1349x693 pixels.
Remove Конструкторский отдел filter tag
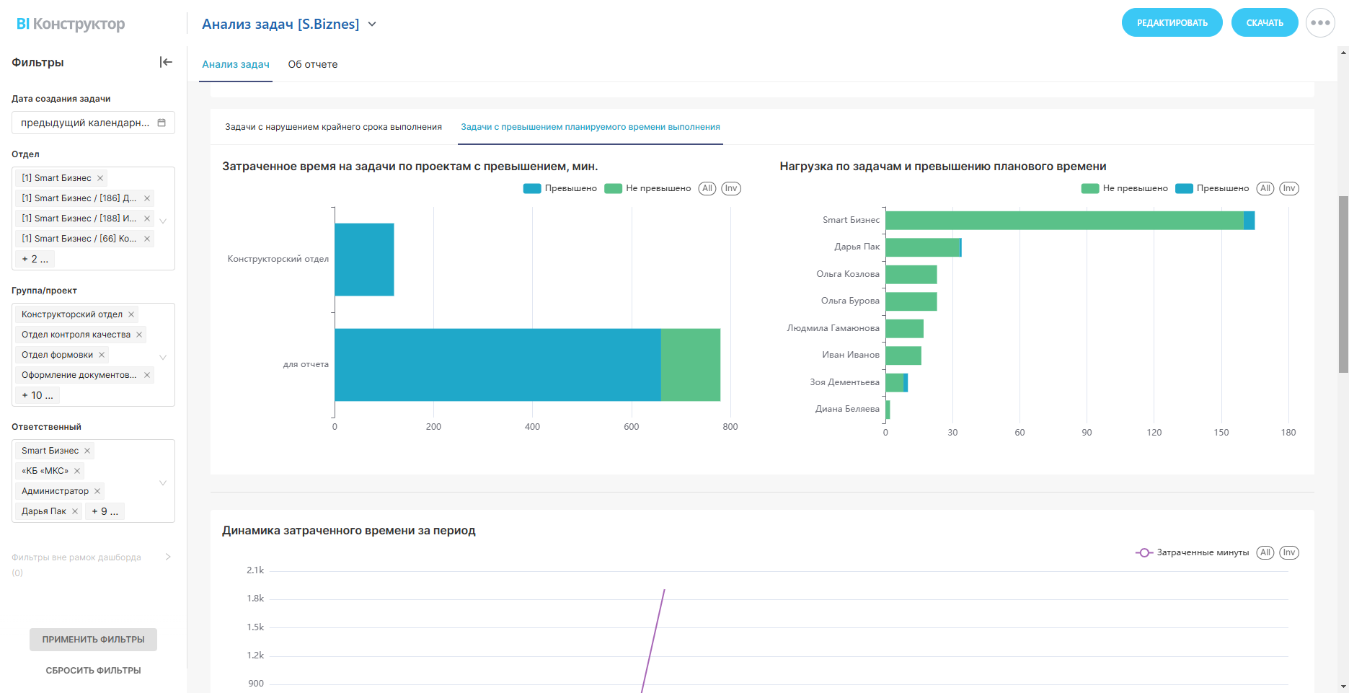tap(131, 314)
